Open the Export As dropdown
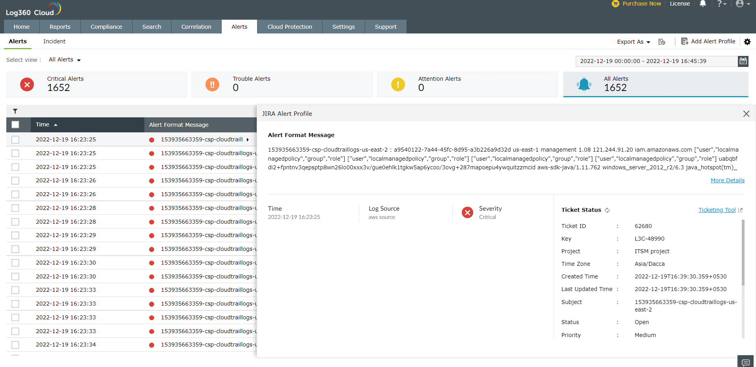Viewport: 756px width, 367px height. pos(633,41)
